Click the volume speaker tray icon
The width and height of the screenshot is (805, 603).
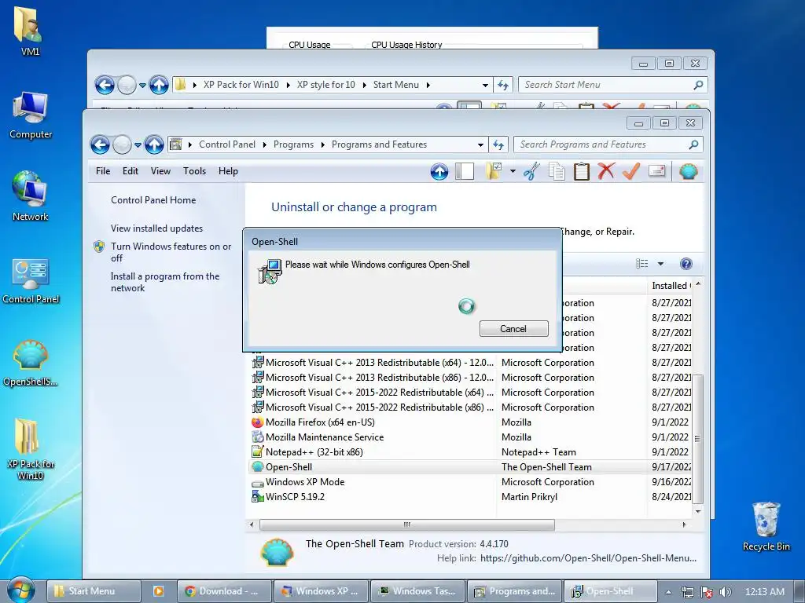(x=726, y=592)
